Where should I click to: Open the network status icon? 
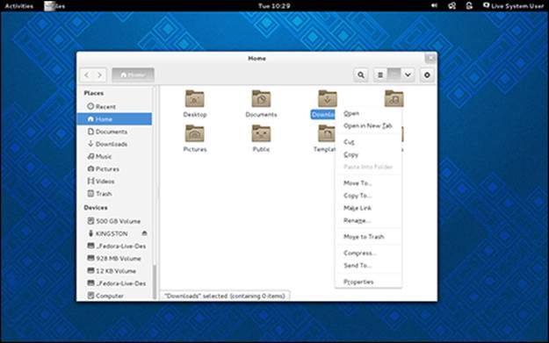pyautogui.click(x=452, y=5)
